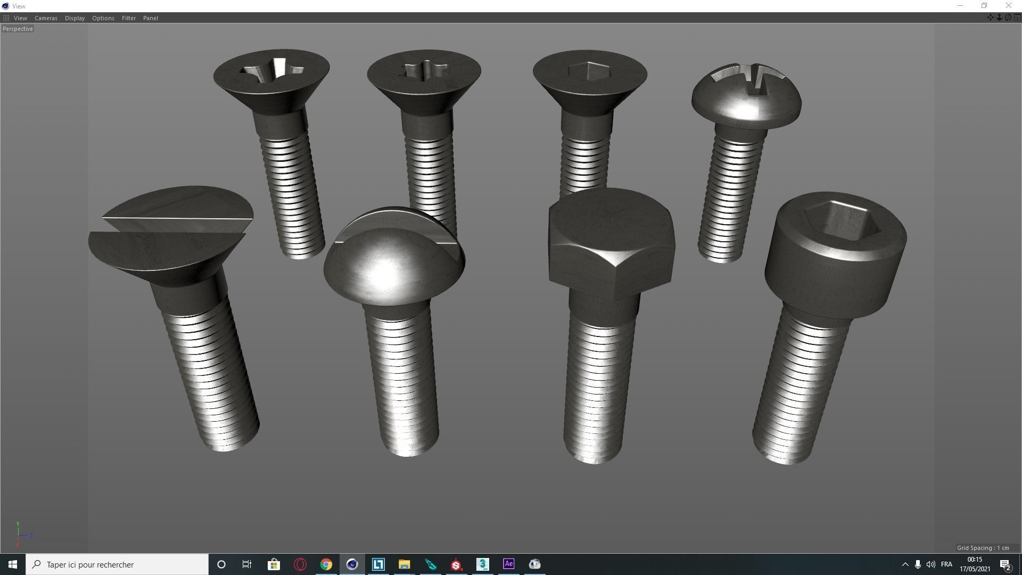
Task: Open the Windows Start menu
Action: click(x=13, y=564)
